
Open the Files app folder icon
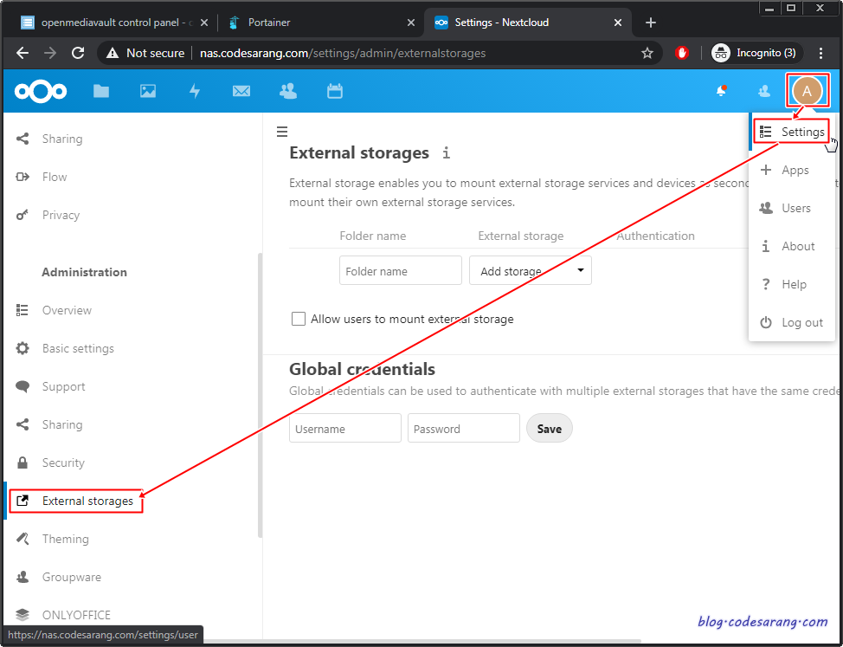101,92
